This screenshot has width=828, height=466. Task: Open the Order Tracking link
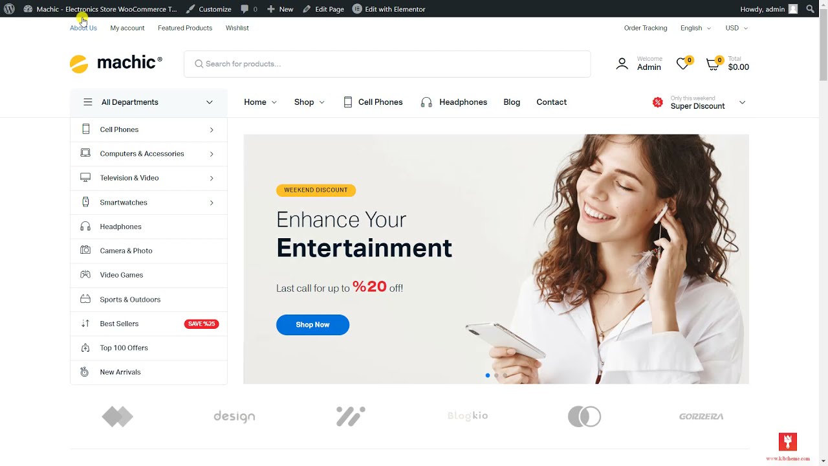pos(646,28)
